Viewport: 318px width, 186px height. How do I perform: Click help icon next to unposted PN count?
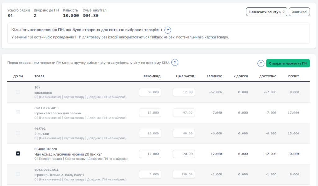pyautogui.click(x=168, y=30)
